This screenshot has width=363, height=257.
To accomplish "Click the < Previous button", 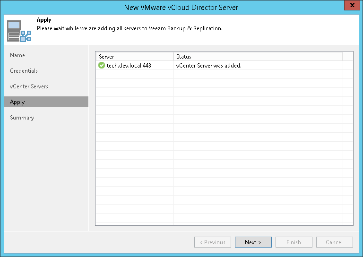I will point(213,242).
